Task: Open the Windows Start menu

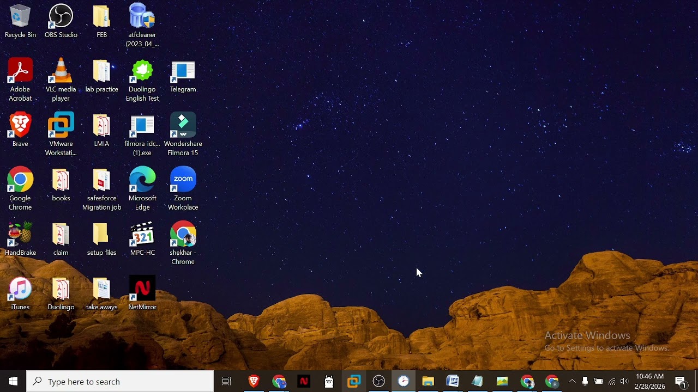Action: point(13,382)
